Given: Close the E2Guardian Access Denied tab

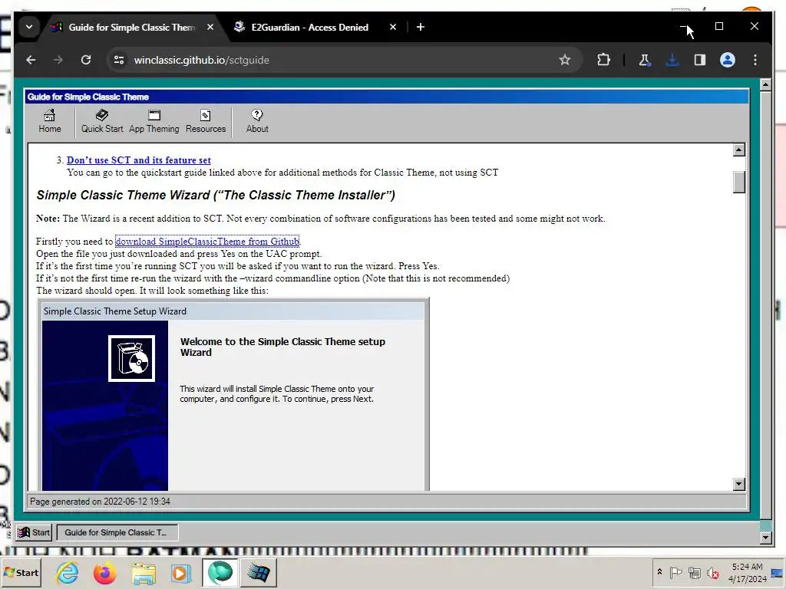Looking at the screenshot, I should click(x=393, y=27).
